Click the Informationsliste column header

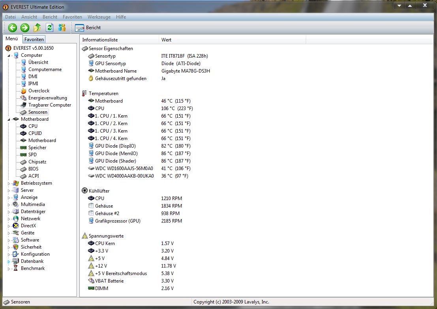[x=119, y=40]
